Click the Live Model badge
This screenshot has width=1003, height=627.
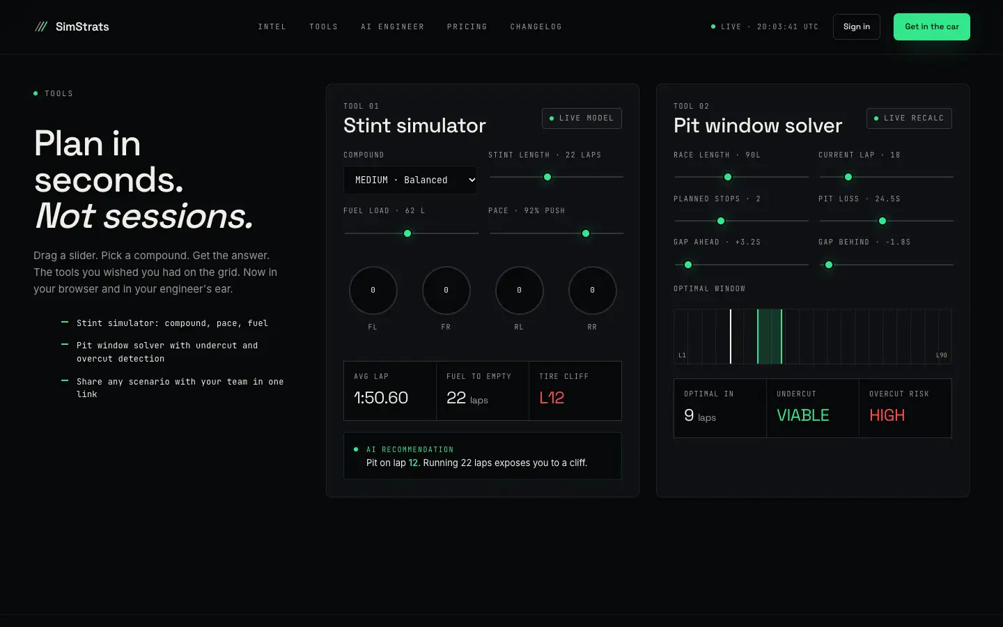[582, 118]
